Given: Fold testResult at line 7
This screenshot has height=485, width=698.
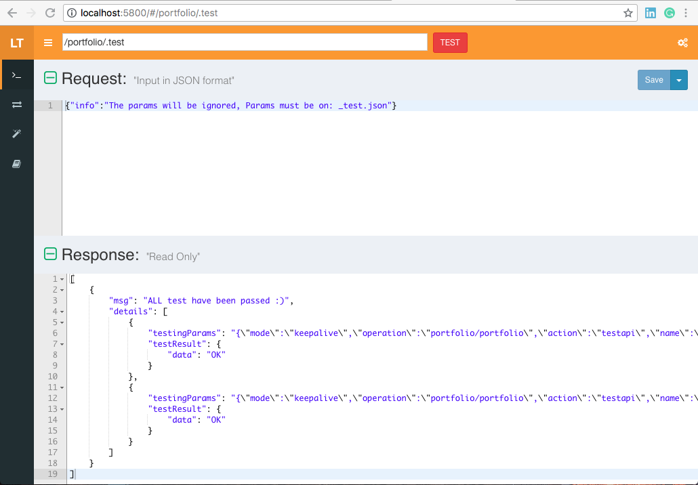Looking at the screenshot, I should (62, 344).
